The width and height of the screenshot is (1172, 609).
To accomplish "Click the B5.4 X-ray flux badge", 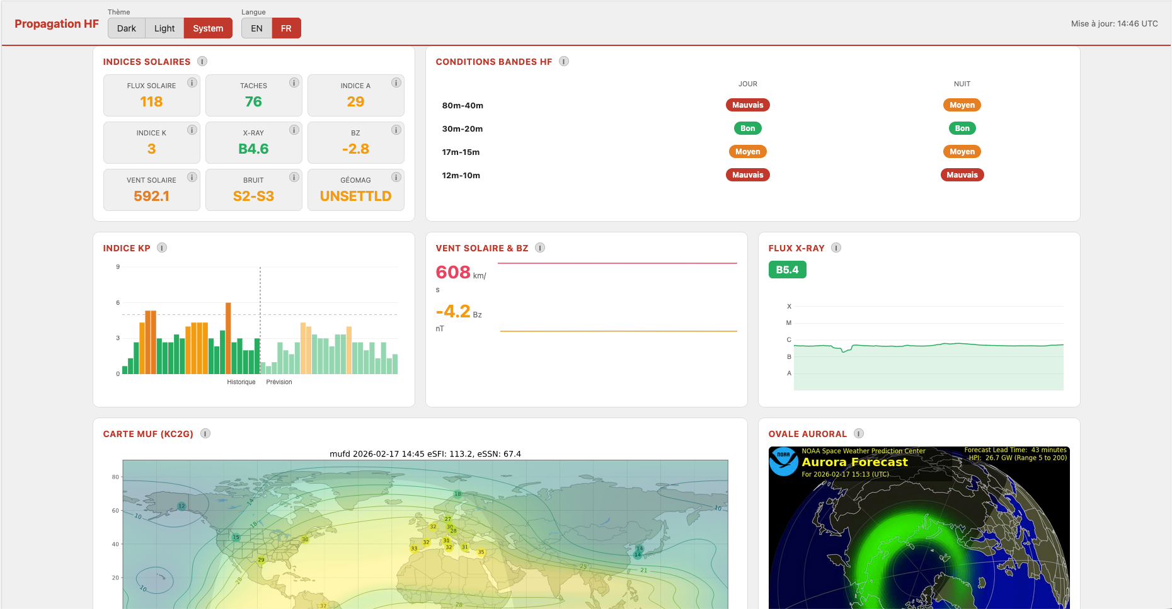I will [x=787, y=270].
